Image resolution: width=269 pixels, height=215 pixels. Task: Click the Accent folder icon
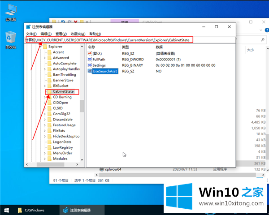pos(49,52)
